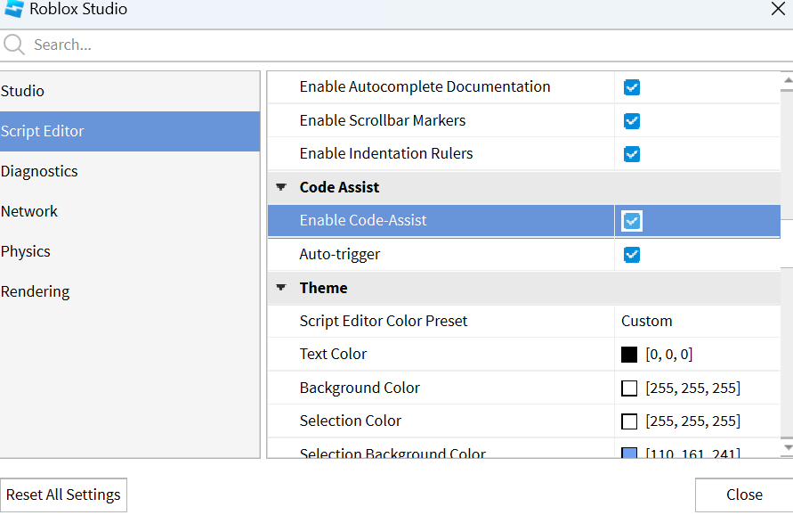This screenshot has height=515, width=793.
Task: Select the Rendering category
Action: click(36, 291)
